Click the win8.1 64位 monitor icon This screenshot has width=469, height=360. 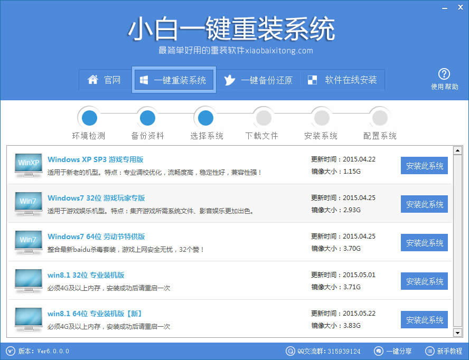(x=29, y=319)
